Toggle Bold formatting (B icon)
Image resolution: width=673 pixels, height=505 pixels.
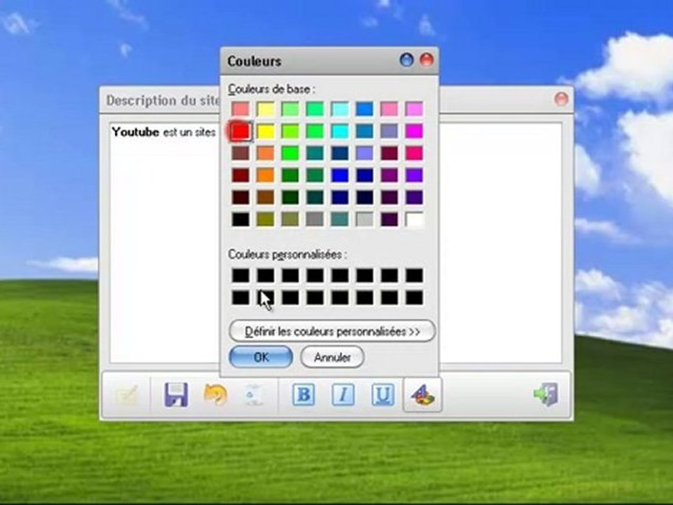tap(304, 394)
